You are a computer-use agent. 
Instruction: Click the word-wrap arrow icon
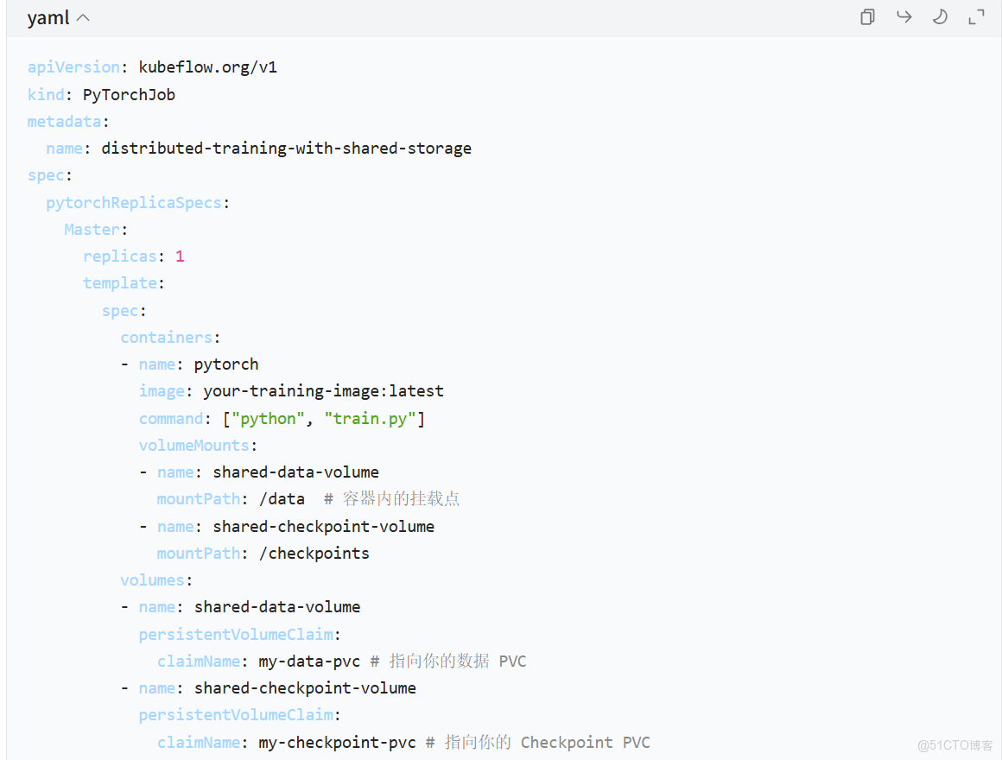(x=904, y=17)
